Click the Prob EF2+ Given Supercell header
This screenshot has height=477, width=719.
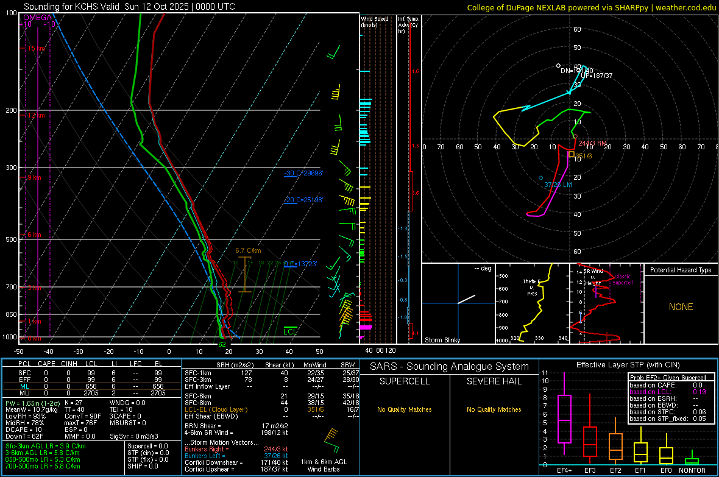668,378
